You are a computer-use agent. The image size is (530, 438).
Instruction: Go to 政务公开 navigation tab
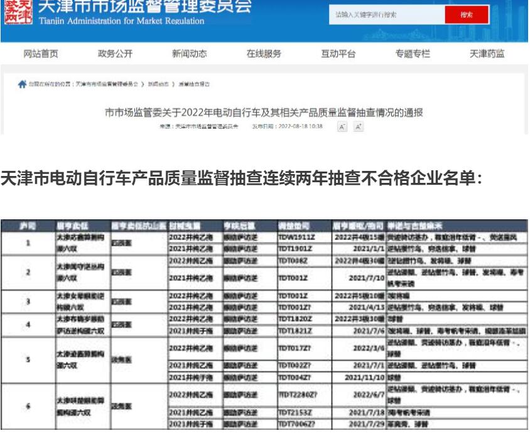click(115, 54)
